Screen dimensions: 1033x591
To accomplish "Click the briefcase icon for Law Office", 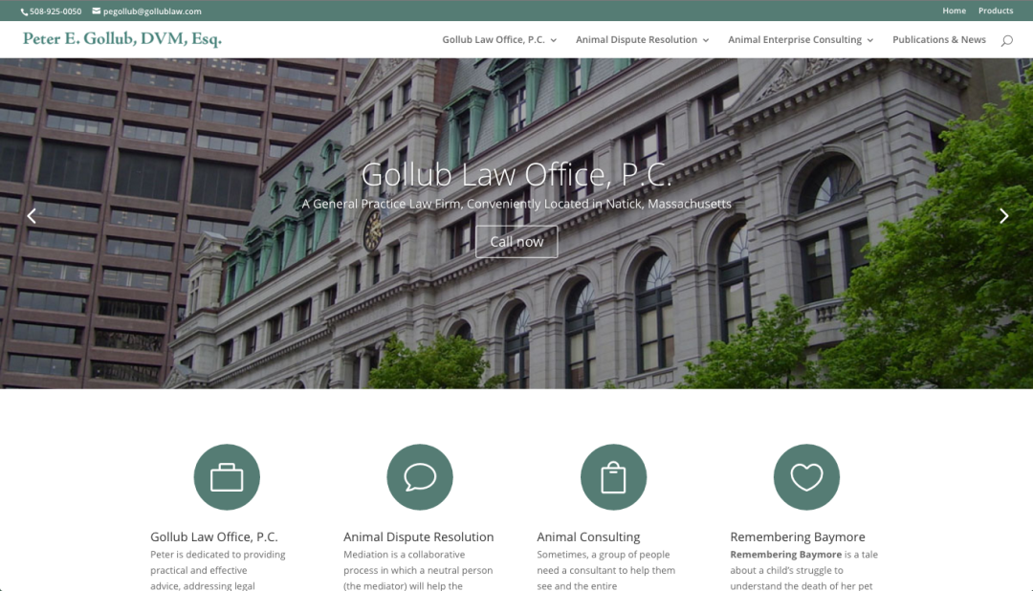I will (x=227, y=477).
